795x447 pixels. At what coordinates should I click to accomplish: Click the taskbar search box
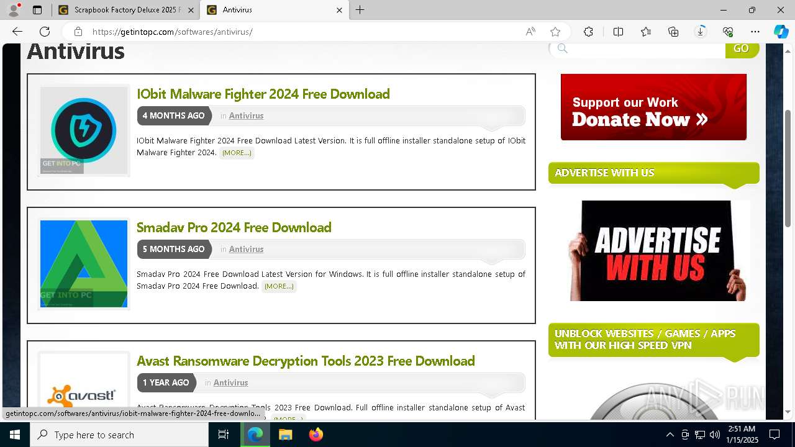[x=119, y=435]
